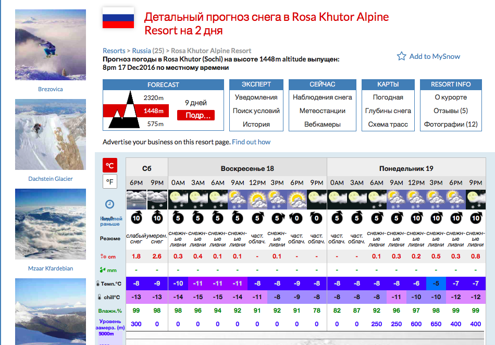This screenshot has height=345, width=495.
Task: Click the Sunday 0AM moon weather icon
Action: click(178, 200)
